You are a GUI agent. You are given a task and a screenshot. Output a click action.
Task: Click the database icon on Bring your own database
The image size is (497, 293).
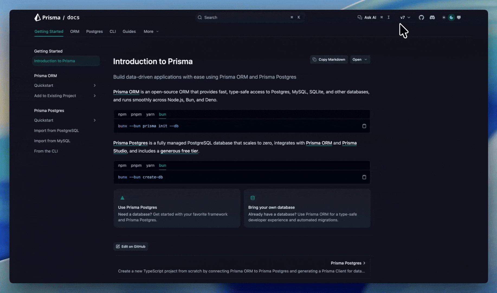pyautogui.click(x=252, y=198)
